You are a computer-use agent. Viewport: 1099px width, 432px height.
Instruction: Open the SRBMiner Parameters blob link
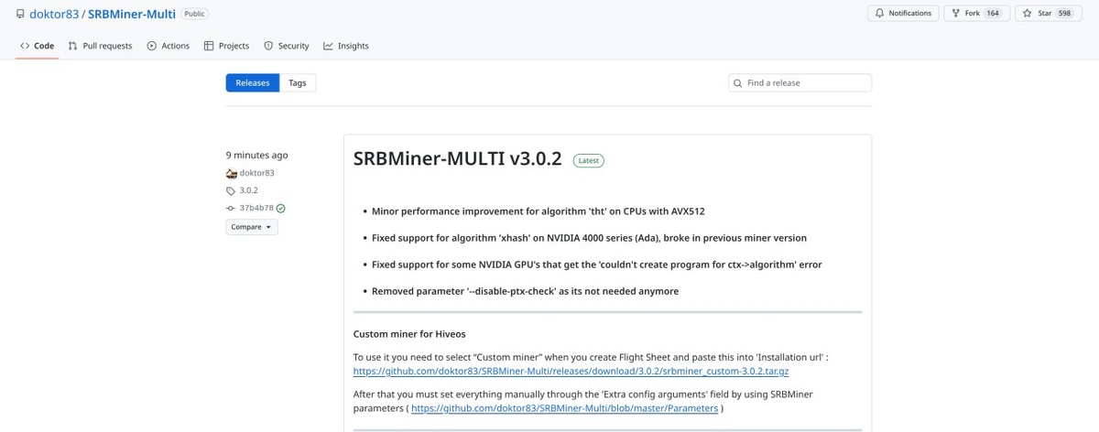pyautogui.click(x=565, y=408)
